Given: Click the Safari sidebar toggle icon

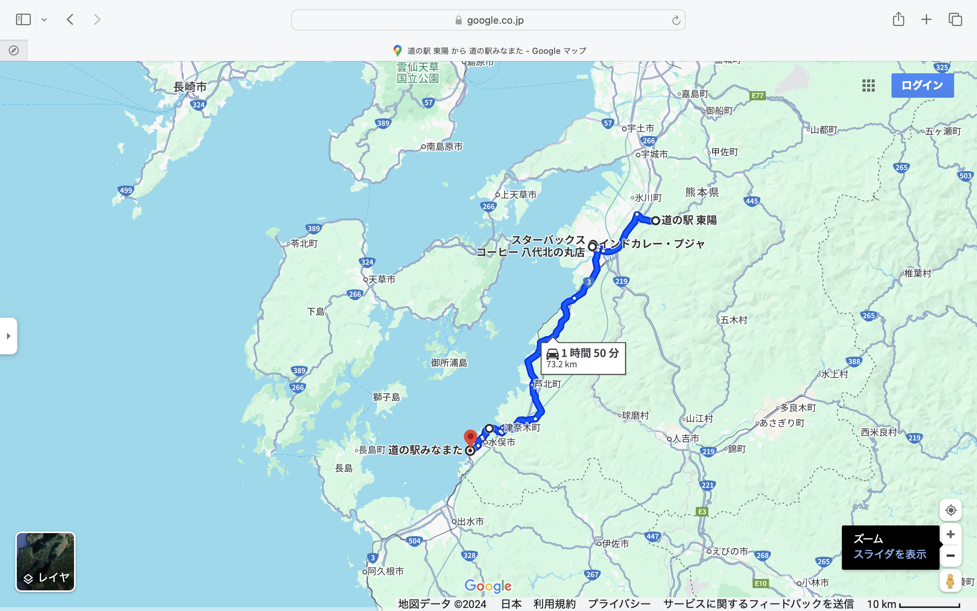Looking at the screenshot, I should coord(23,19).
